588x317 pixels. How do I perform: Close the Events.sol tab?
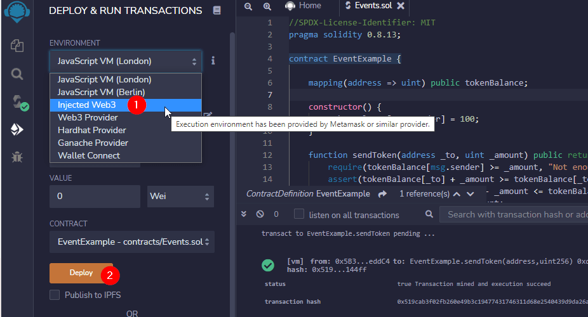tap(401, 6)
